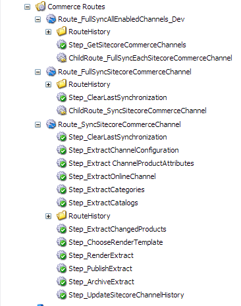Click the ChildRoute_FullSyncEachSitecoreCommerceChannel icon

point(61,58)
